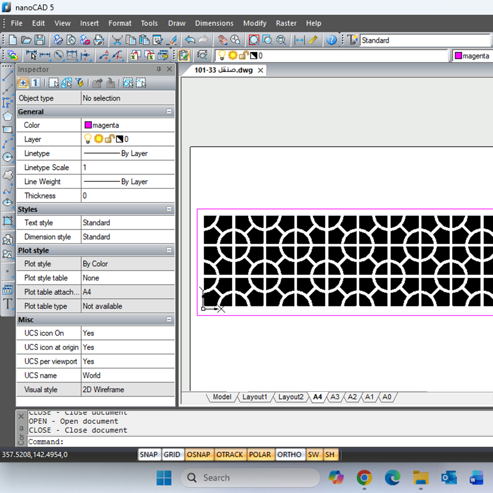Click the Quick Select filter icon
Screen dimensions: 493x493
[x=79, y=83]
